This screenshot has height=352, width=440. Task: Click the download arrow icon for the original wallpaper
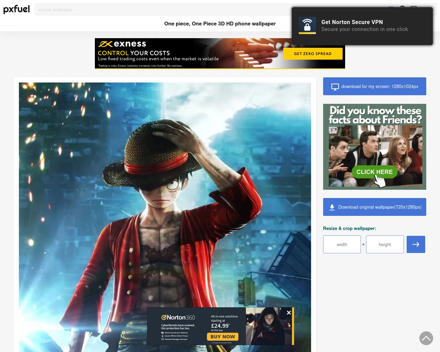click(332, 207)
